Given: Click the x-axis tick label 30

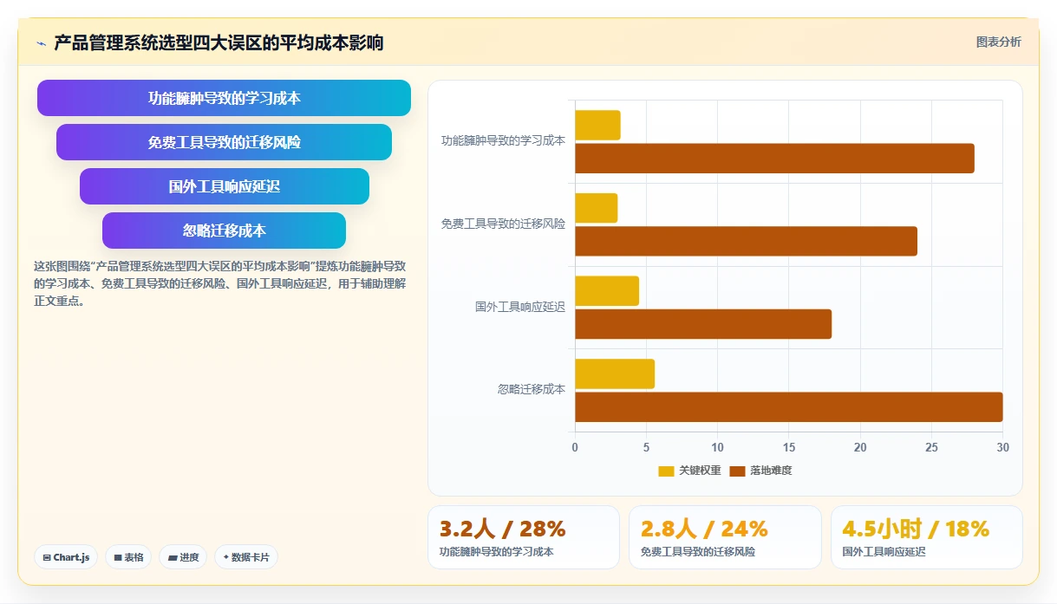Looking at the screenshot, I should [1002, 447].
